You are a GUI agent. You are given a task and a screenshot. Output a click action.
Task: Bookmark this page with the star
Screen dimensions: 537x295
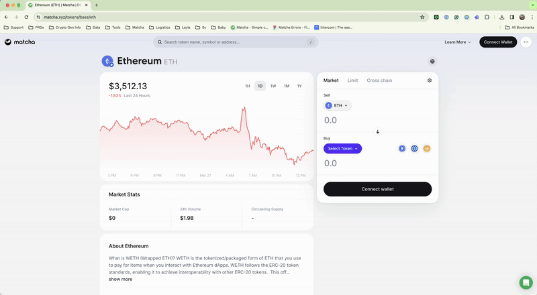pos(422,17)
